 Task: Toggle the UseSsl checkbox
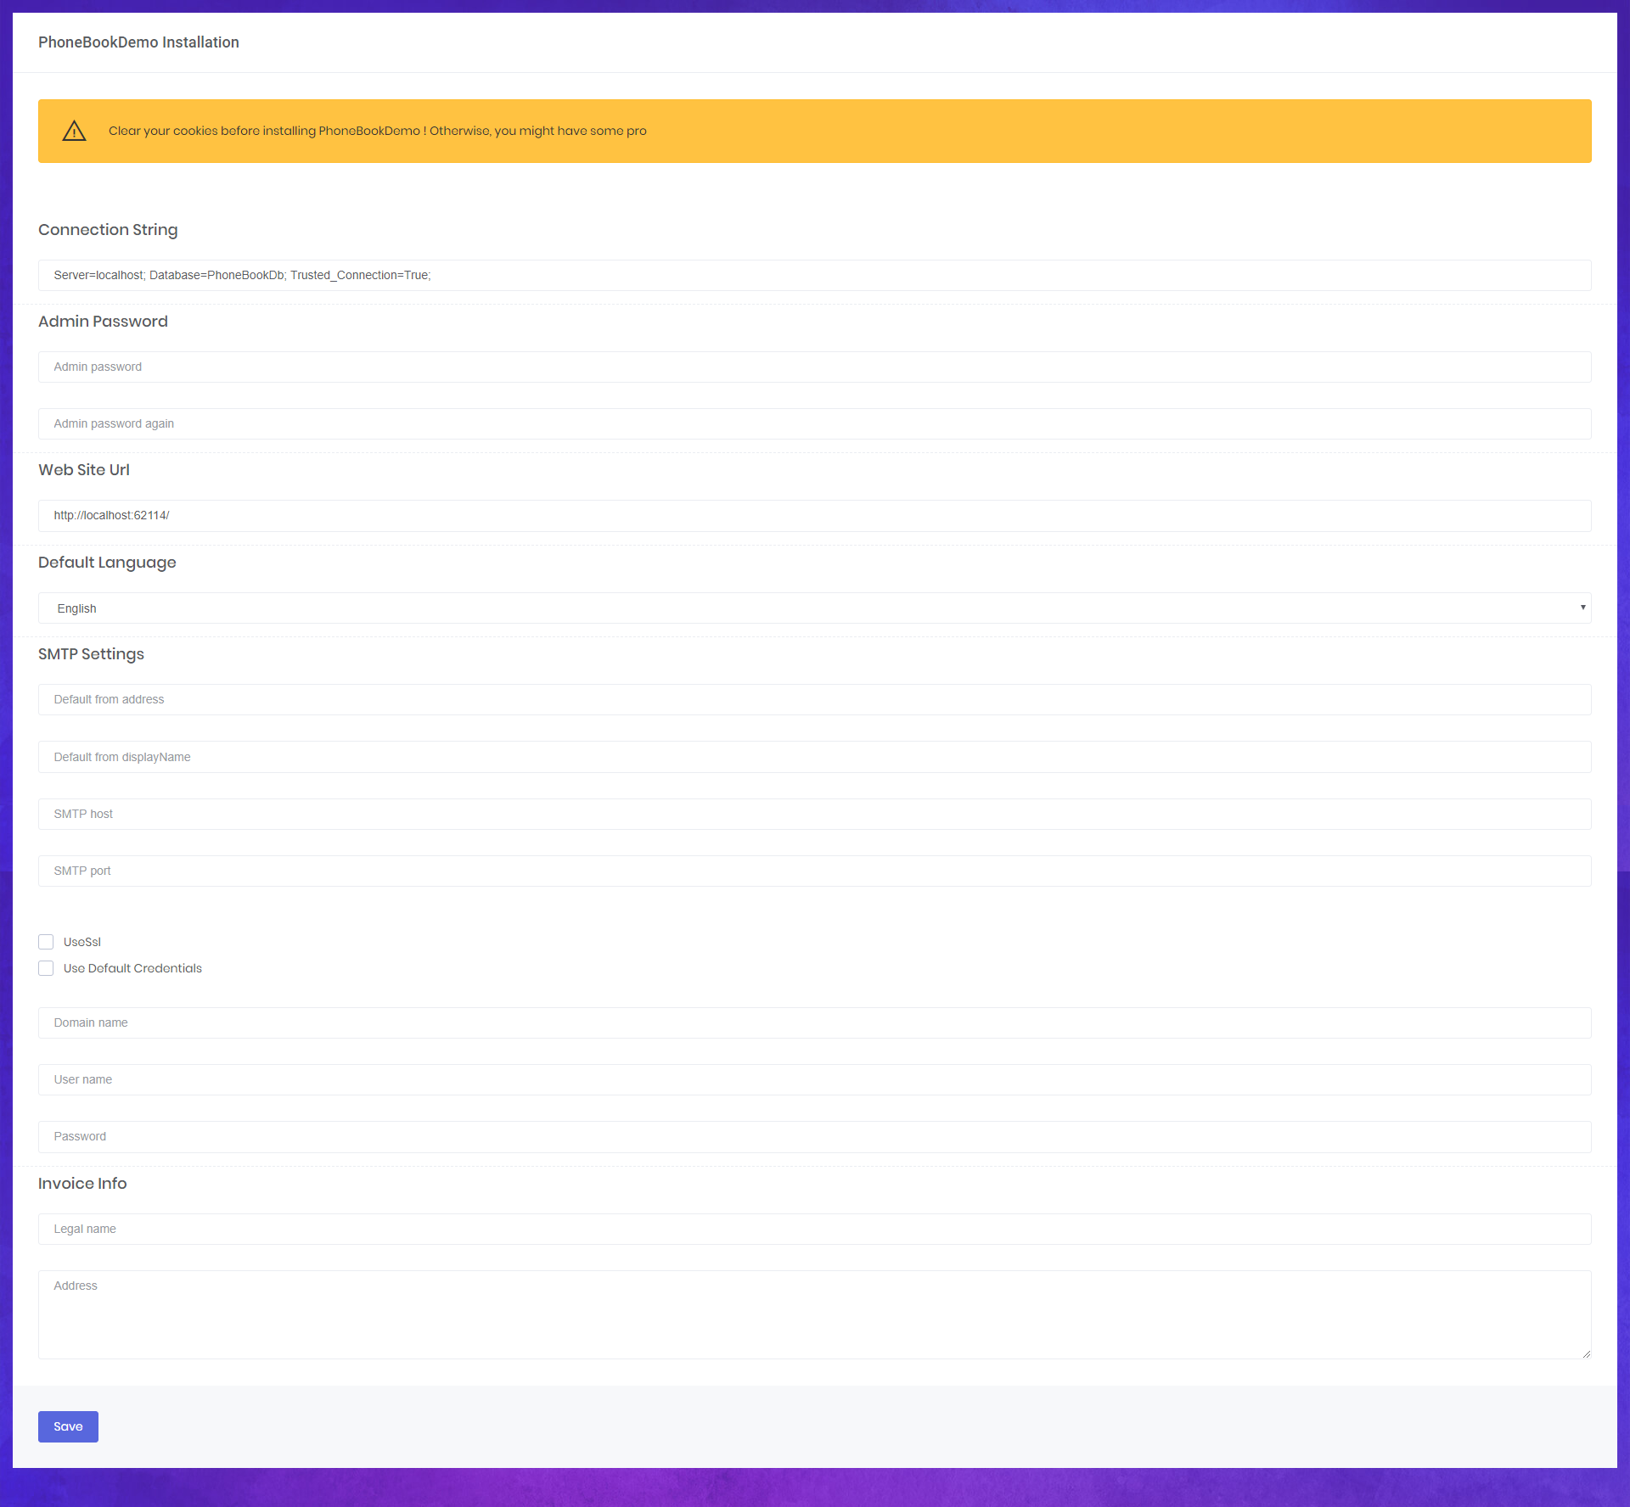click(46, 942)
